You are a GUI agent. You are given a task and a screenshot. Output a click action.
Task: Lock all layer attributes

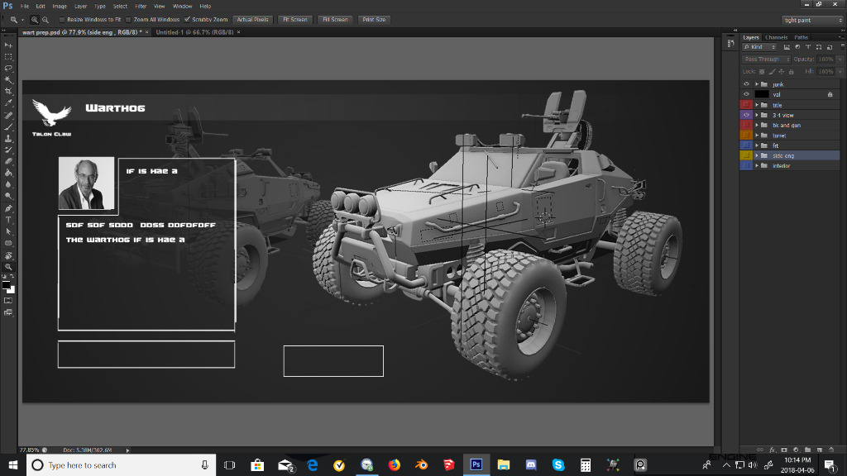tap(792, 72)
